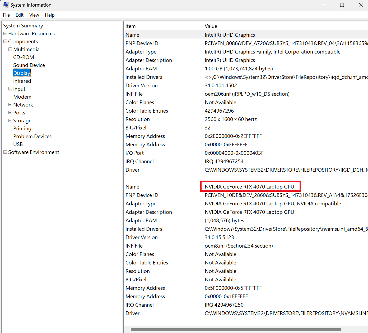The width and height of the screenshot is (368, 333).
Task: Click NVIDIA compatible Adapter Type value
Action: [x=273, y=204]
